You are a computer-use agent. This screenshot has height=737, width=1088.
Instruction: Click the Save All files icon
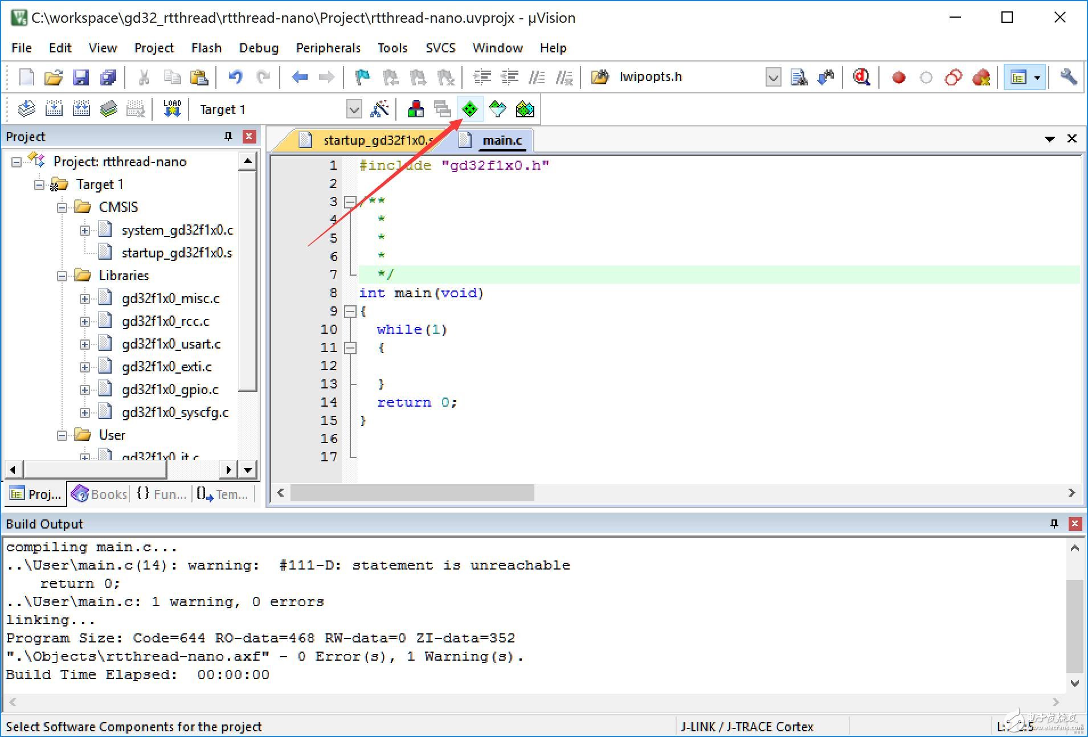click(108, 77)
